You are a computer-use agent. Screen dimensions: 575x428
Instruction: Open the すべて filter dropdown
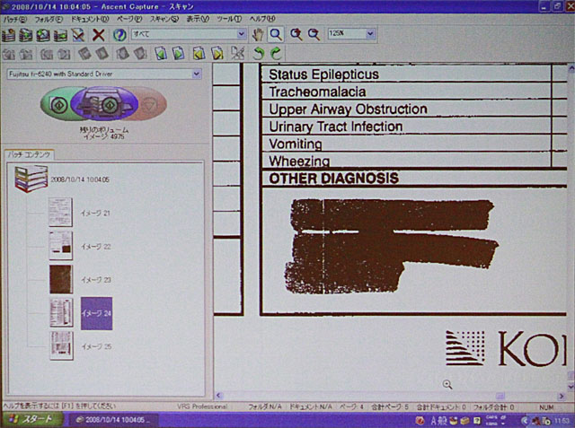242,34
